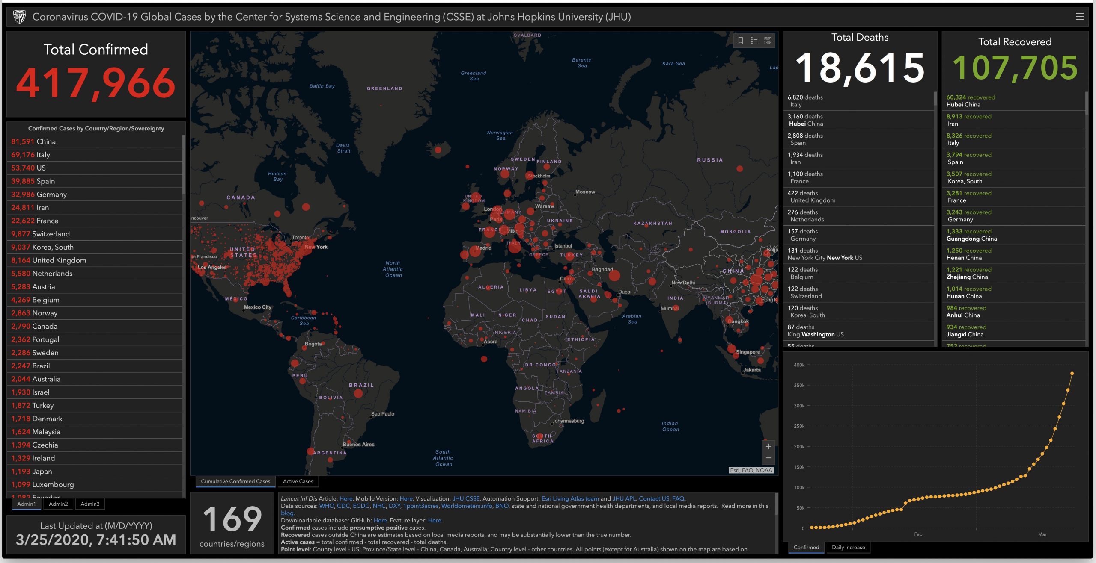1096x563 pixels.
Task: Zoom in on the map with plus
Action: (x=768, y=446)
